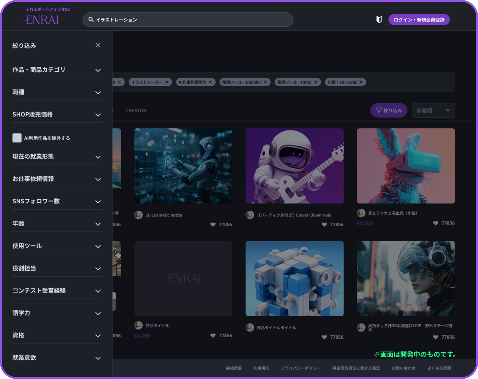Screen dimensions: 478x379
Task: Remove the 使用ツール：Blender filter tag
Action: pyautogui.click(x=265, y=82)
